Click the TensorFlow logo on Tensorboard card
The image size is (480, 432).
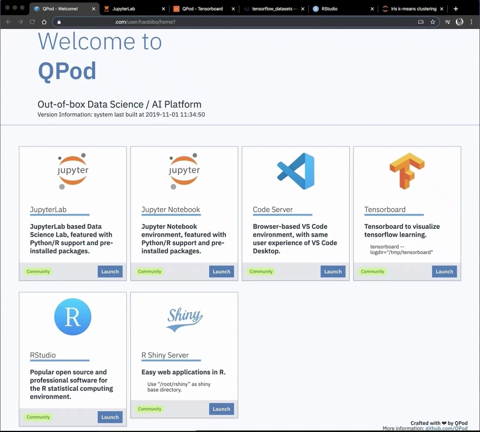pyautogui.click(x=407, y=171)
